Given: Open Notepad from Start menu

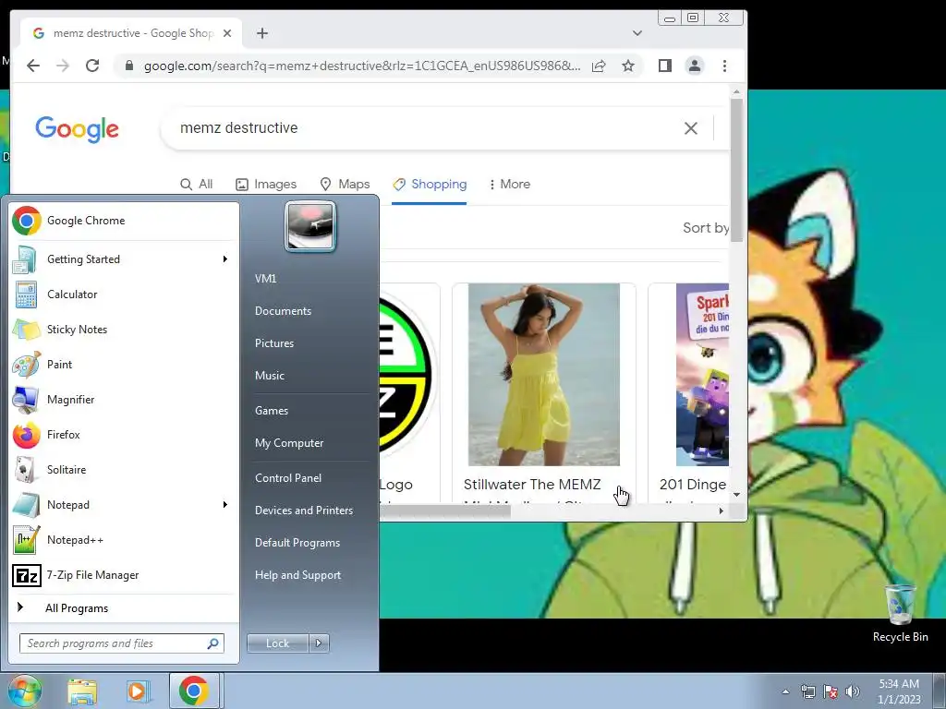Looking at the screenshot, I should coord(124,505).
